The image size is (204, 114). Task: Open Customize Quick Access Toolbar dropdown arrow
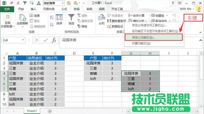tap(84, 3)
